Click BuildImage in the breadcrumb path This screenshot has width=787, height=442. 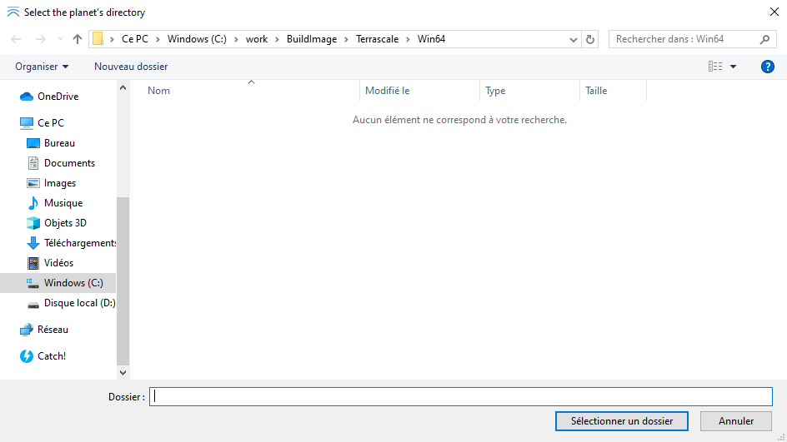[312, 39]
